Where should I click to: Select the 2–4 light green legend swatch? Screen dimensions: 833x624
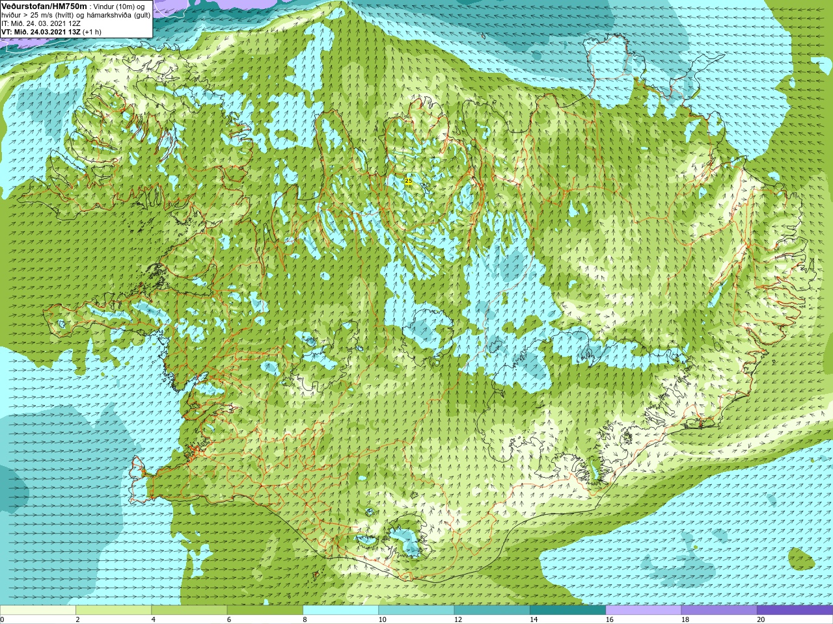113,610
